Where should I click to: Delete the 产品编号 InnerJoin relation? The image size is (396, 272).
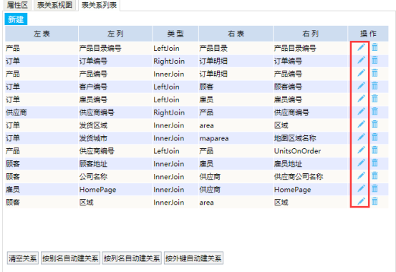click(x=375, y=73)
